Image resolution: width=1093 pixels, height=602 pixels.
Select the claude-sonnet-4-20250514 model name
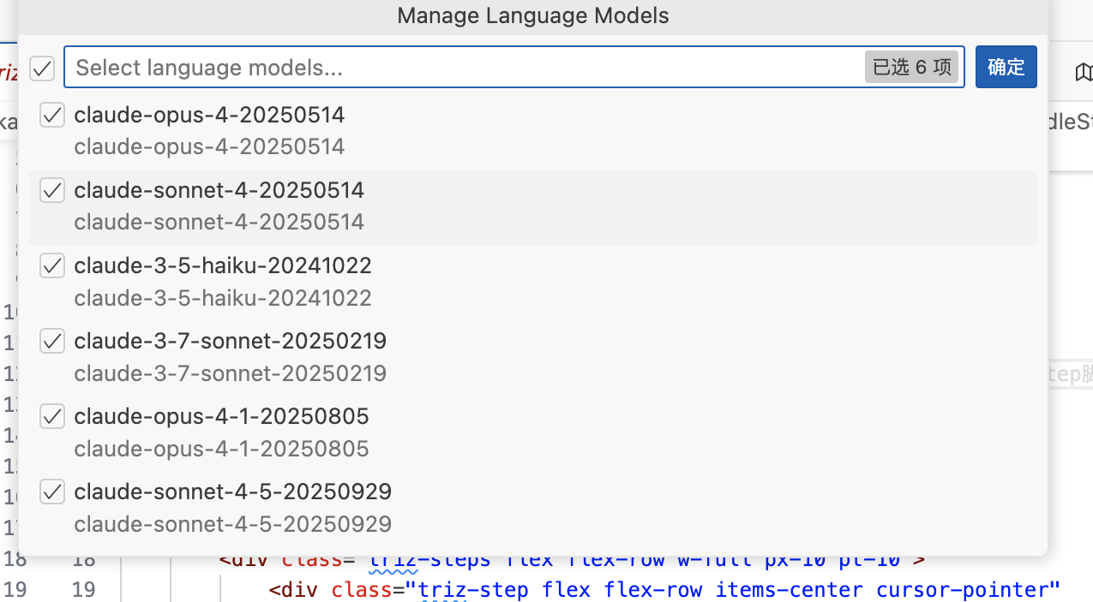tap(219, 190)
